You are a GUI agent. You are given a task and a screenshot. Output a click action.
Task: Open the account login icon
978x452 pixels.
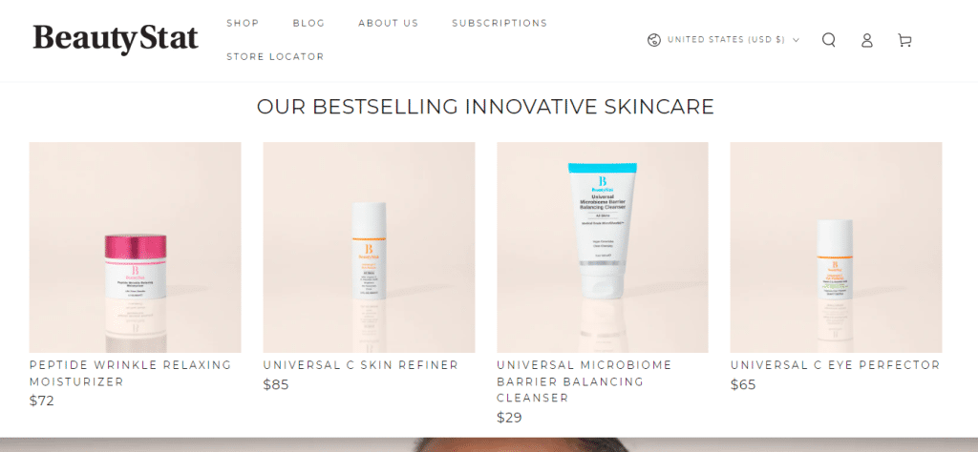pyautogui.click(x=866, y=40)
